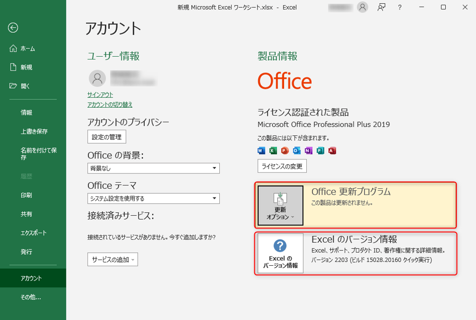This screenshot has height=320, width=476.
Task: Click the New document icon
Action: tap(13, 67)
